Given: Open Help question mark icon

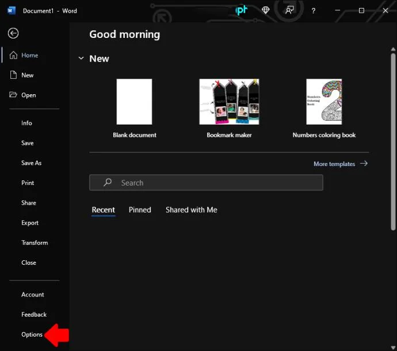Looking at the screenshot, I should (314, 10).
